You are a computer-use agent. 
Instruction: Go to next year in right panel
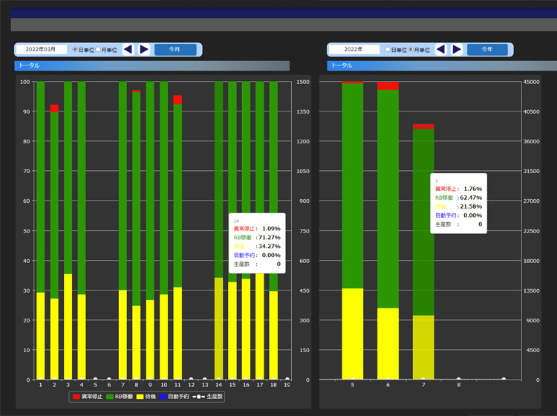point(457,50)
